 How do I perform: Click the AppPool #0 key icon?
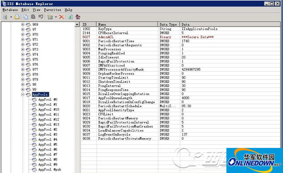[x=34, y=100]
